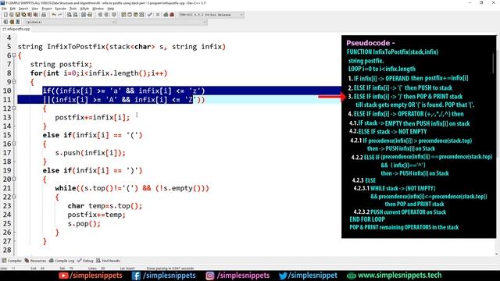Click the Open file toolbar icon

click(x=12, y=15)
